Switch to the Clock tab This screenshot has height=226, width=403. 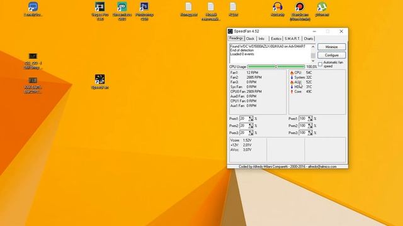point(250,39)
